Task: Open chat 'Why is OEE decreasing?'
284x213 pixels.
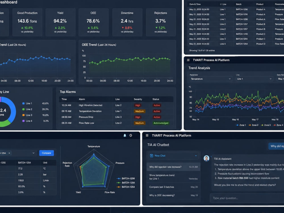Action: coord(173,195)
